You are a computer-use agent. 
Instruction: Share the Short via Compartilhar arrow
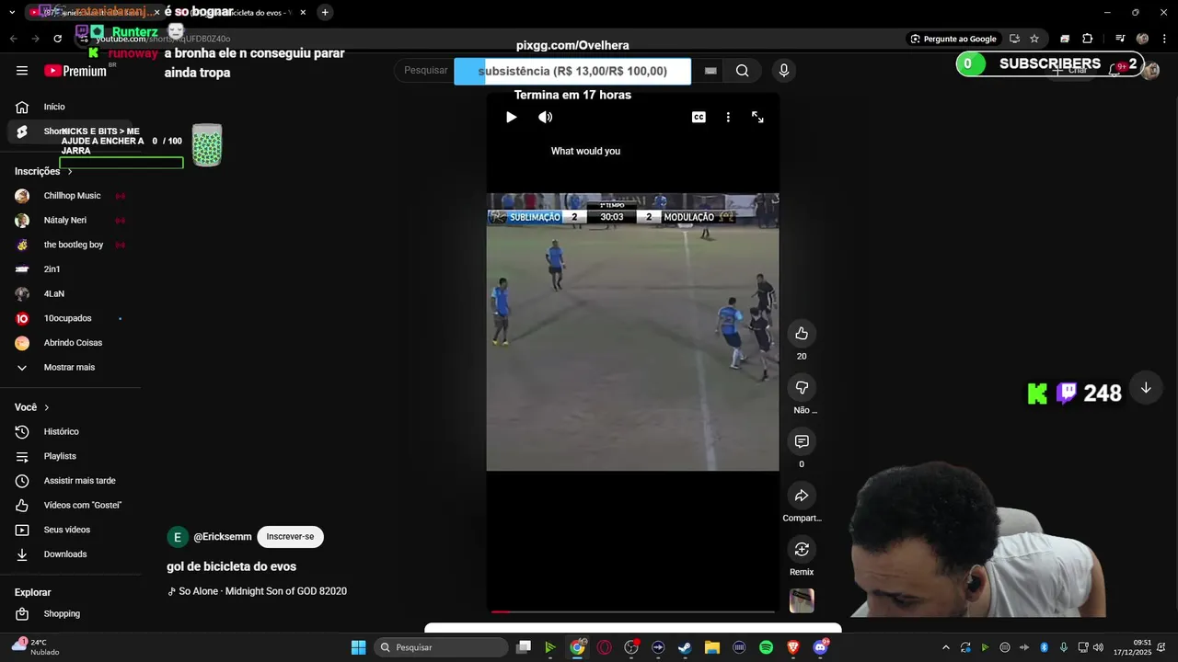[x=802, y=496]
